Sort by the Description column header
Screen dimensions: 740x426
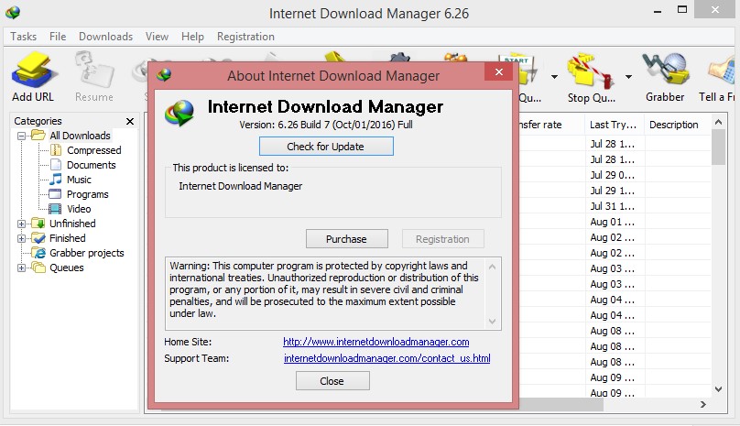677,125
